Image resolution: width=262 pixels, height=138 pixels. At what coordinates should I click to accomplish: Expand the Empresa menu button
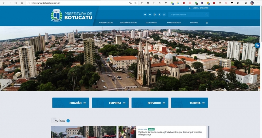[110, 103]
